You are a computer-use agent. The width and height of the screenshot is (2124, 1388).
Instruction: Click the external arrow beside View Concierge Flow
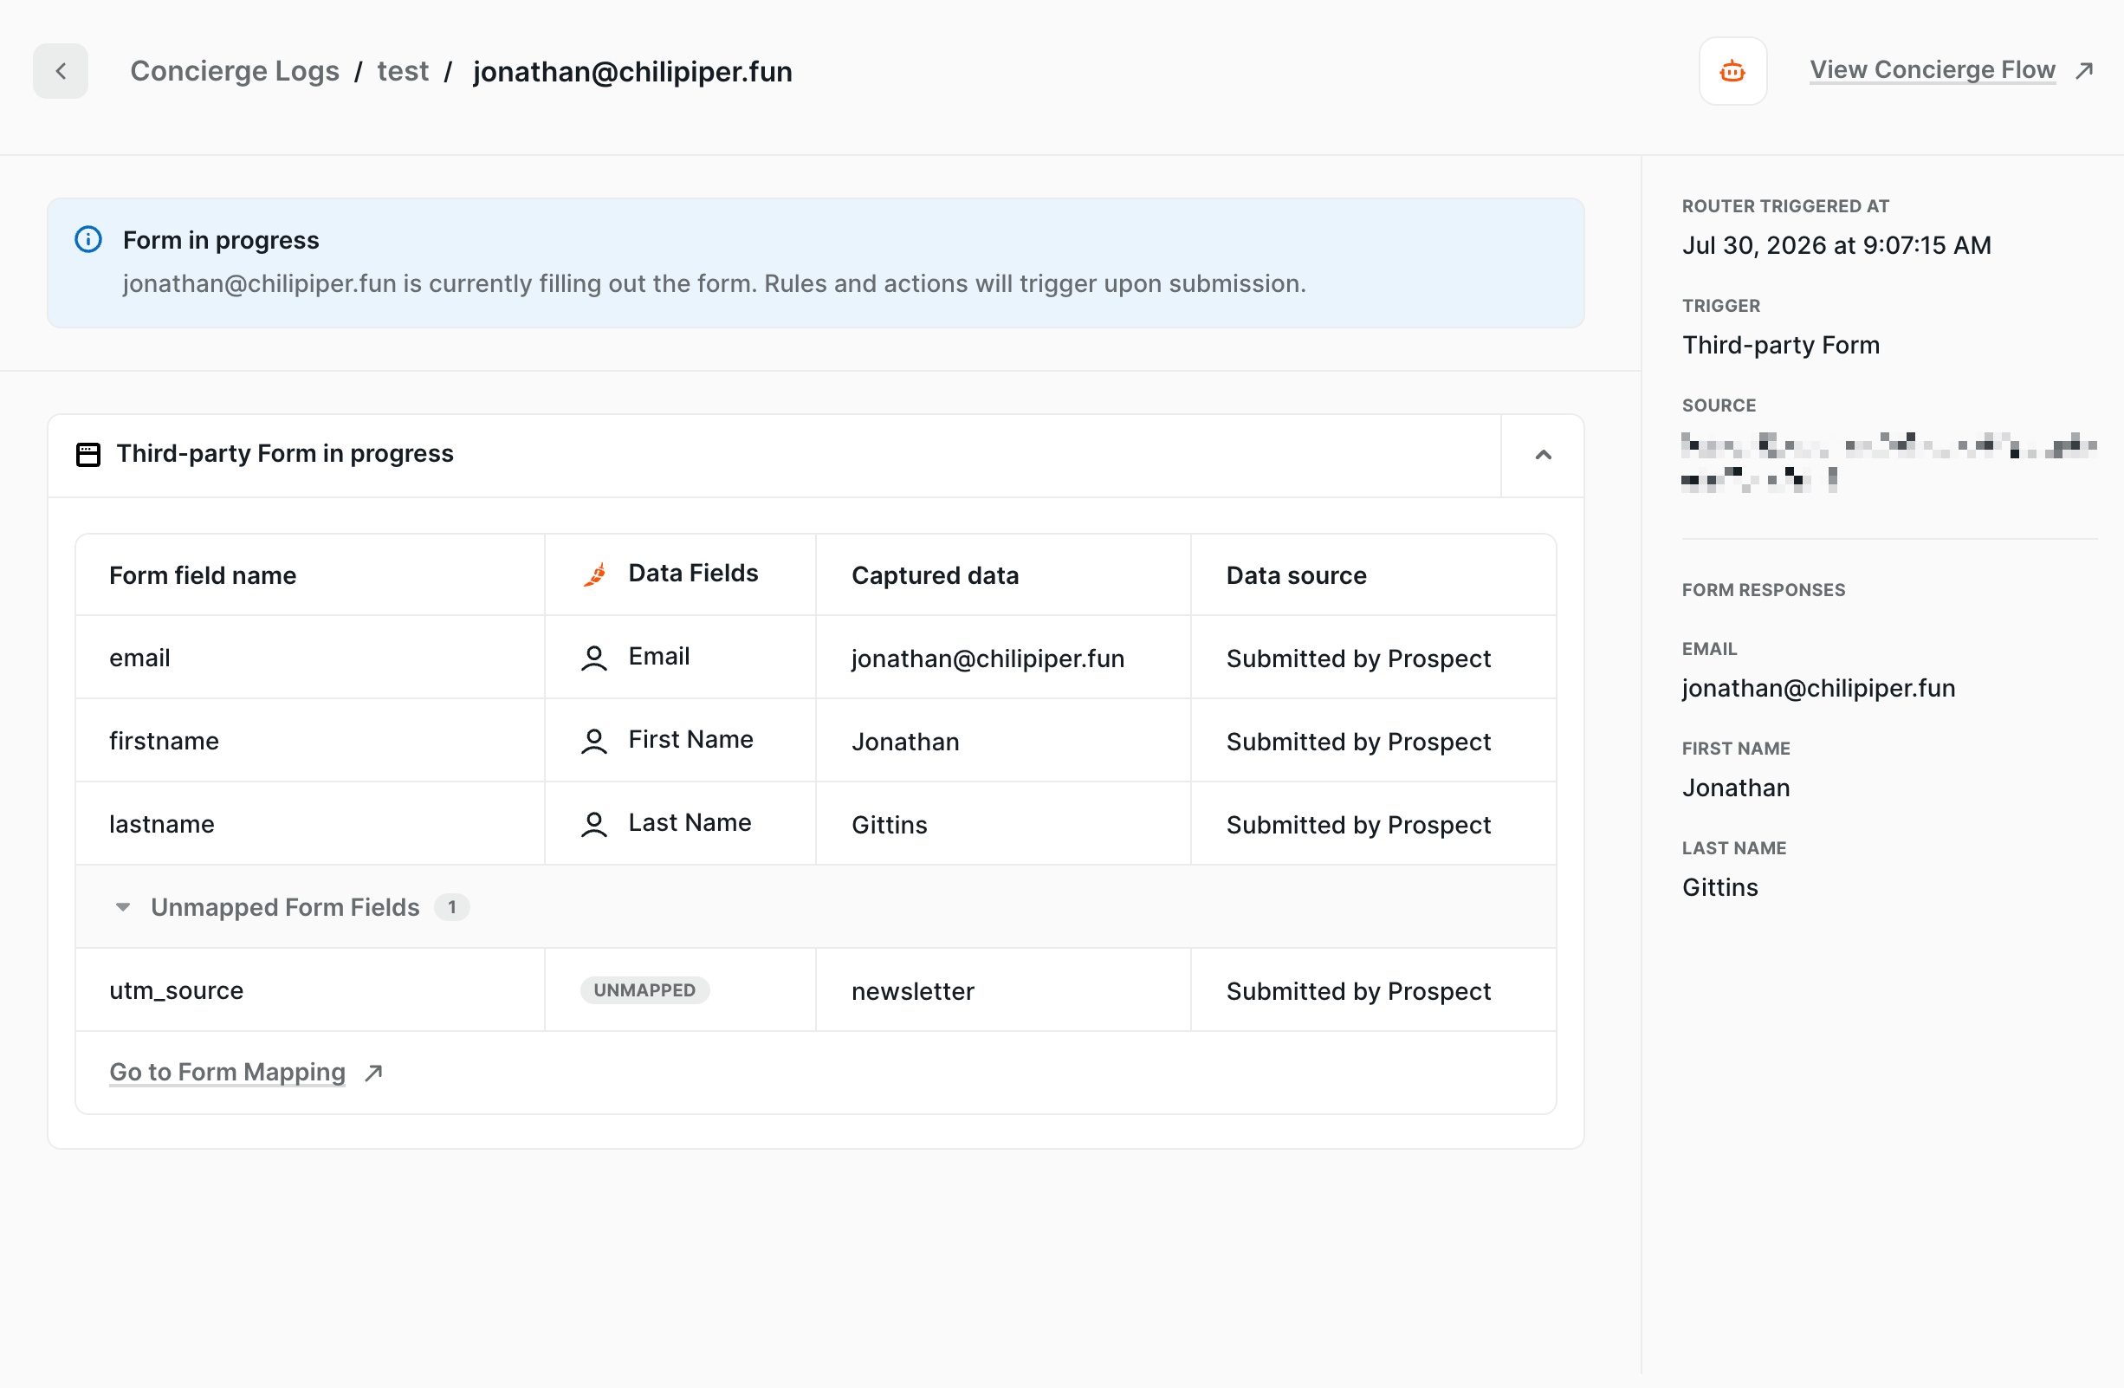point(2084,70)
